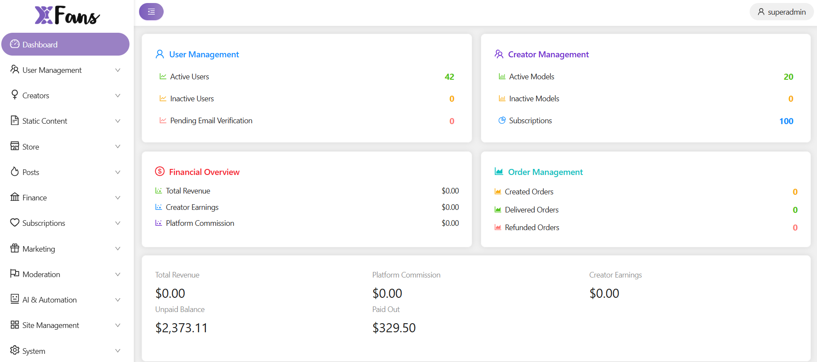Click the Pending Email Verification chart icon
This screenshot has height=362, width=817.
pos(163,120)
